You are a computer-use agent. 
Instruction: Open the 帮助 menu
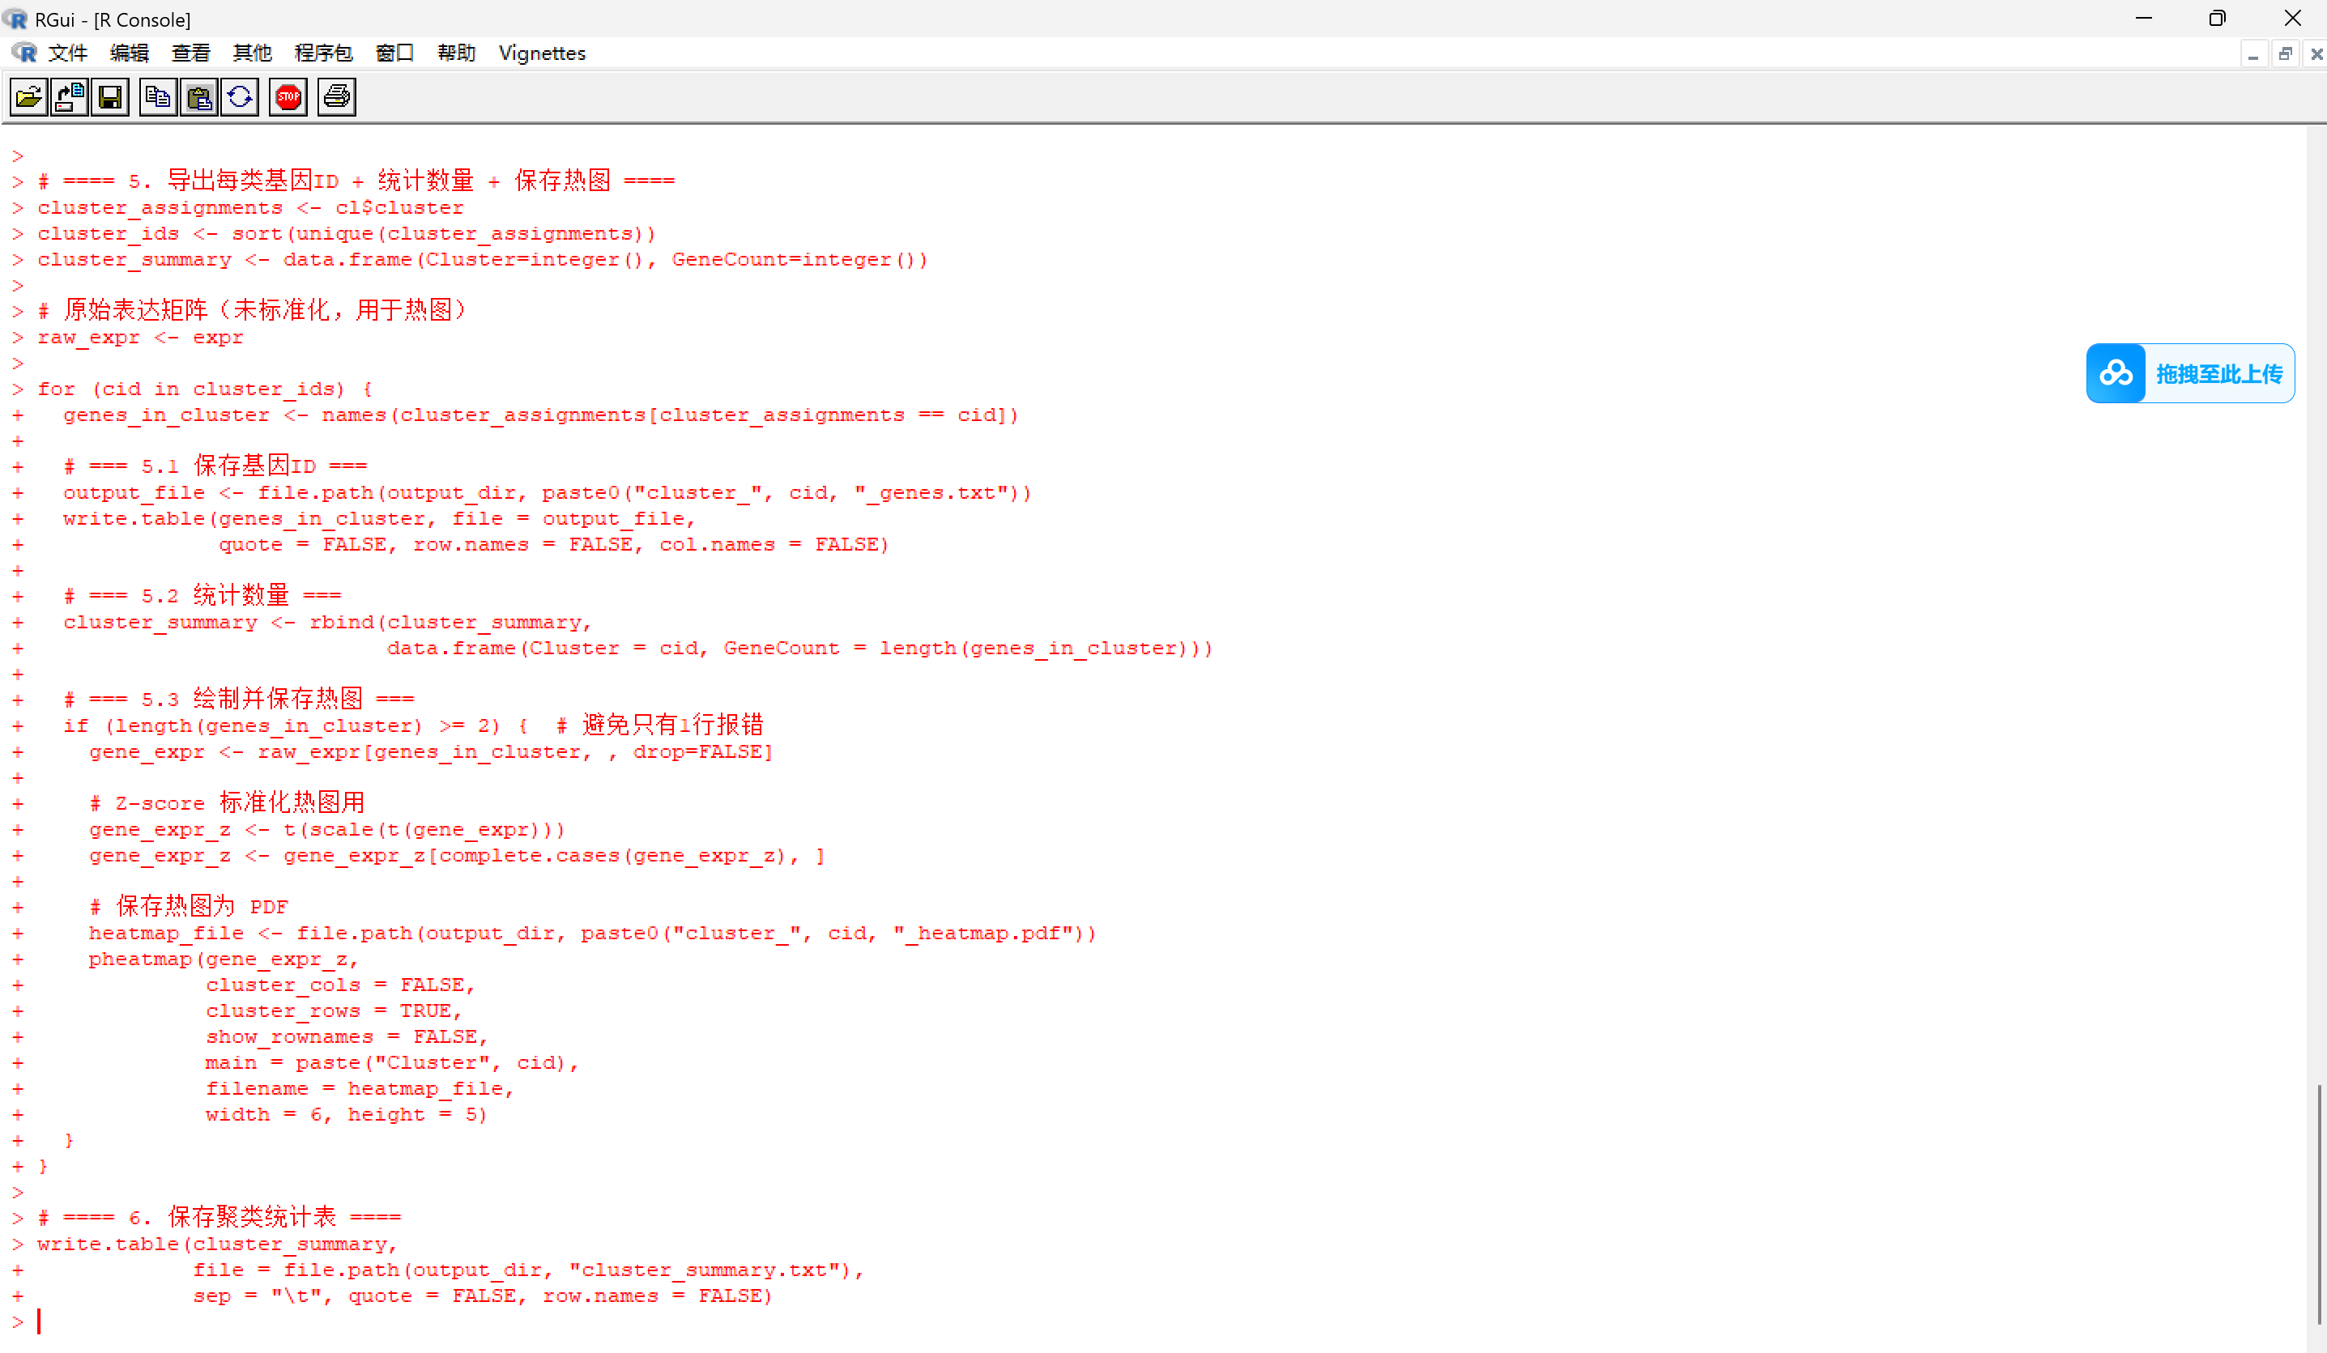[456, 53]
